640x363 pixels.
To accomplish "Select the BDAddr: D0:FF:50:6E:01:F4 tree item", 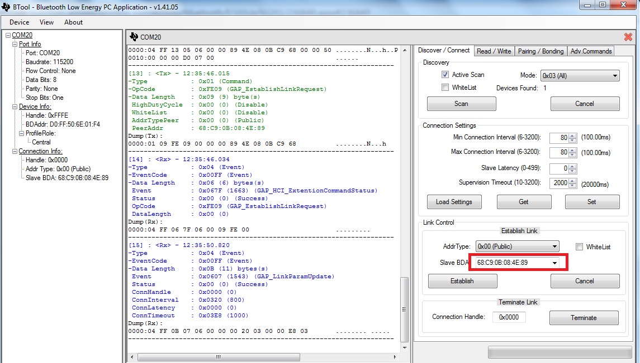I will tap(63, 124).
